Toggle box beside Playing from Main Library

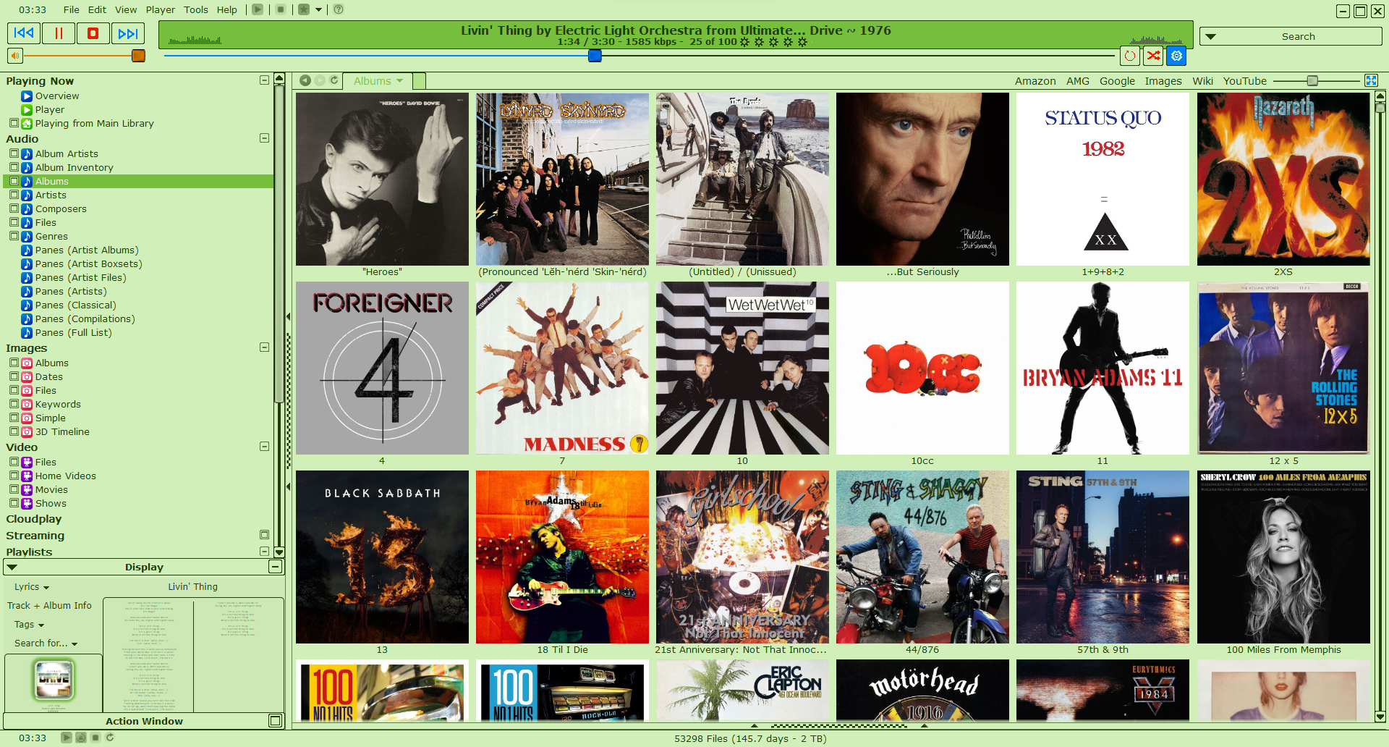tap(14, 123)
